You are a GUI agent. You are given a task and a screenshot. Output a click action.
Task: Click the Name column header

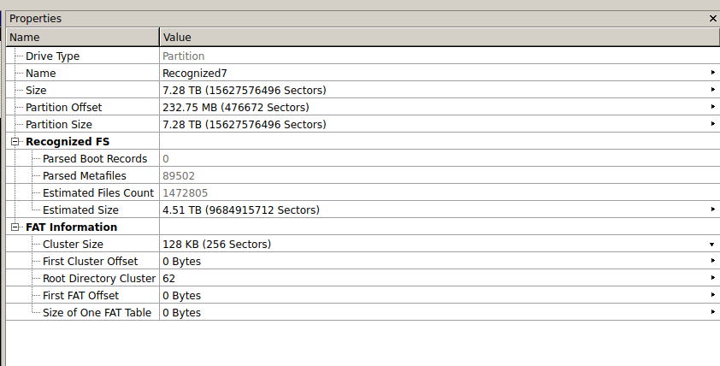coord(83,37)
